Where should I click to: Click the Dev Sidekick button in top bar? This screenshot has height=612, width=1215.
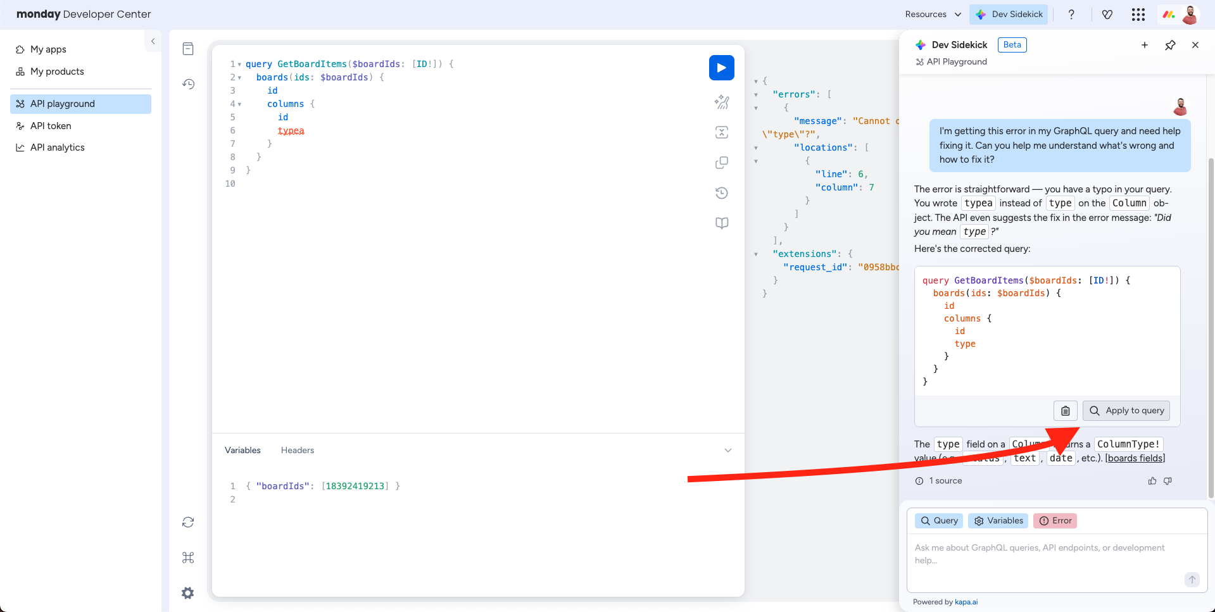(1009, 15)
